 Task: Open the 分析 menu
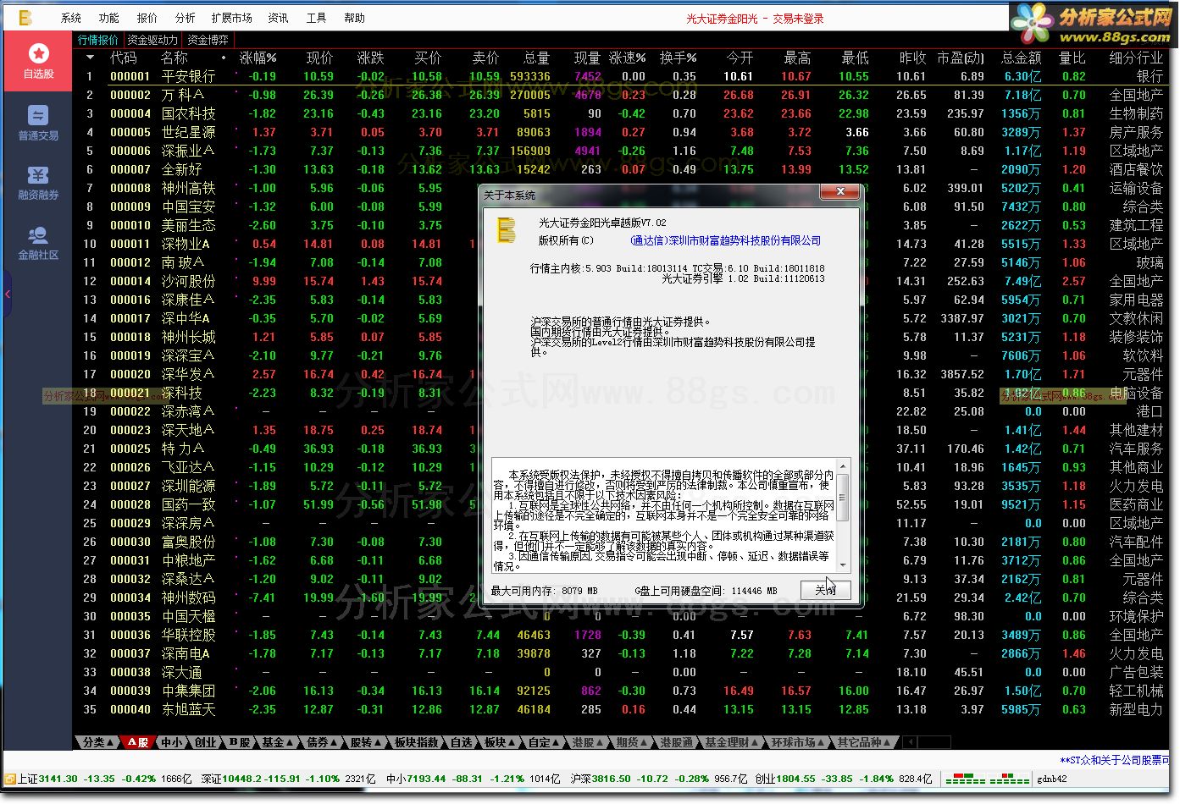tap(186, 18)
